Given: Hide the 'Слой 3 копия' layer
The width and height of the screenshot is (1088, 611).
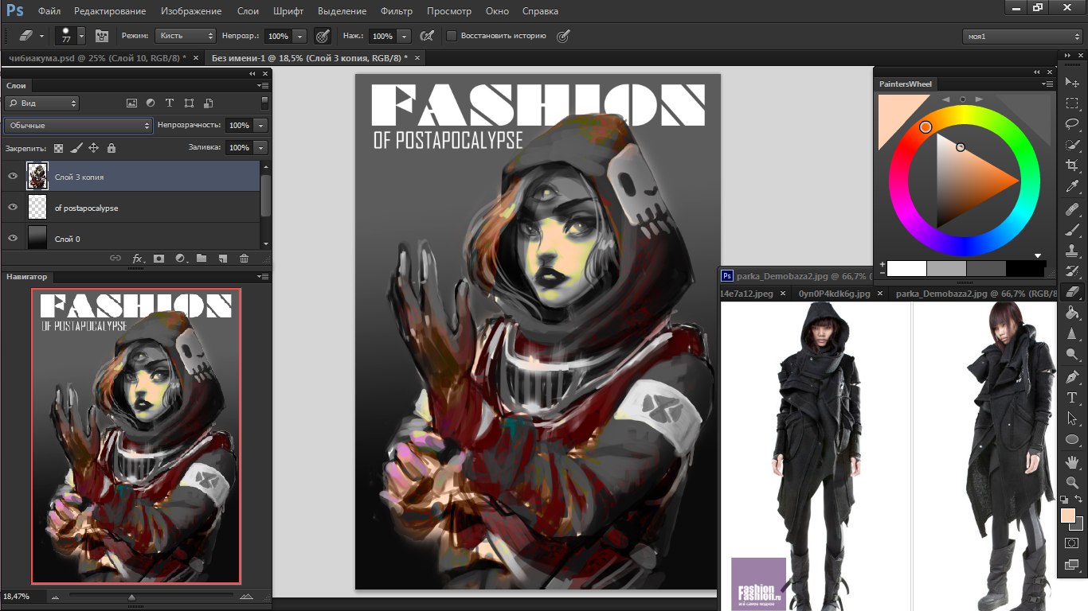Looking at the screenshot, I should [x=13, y=177].
